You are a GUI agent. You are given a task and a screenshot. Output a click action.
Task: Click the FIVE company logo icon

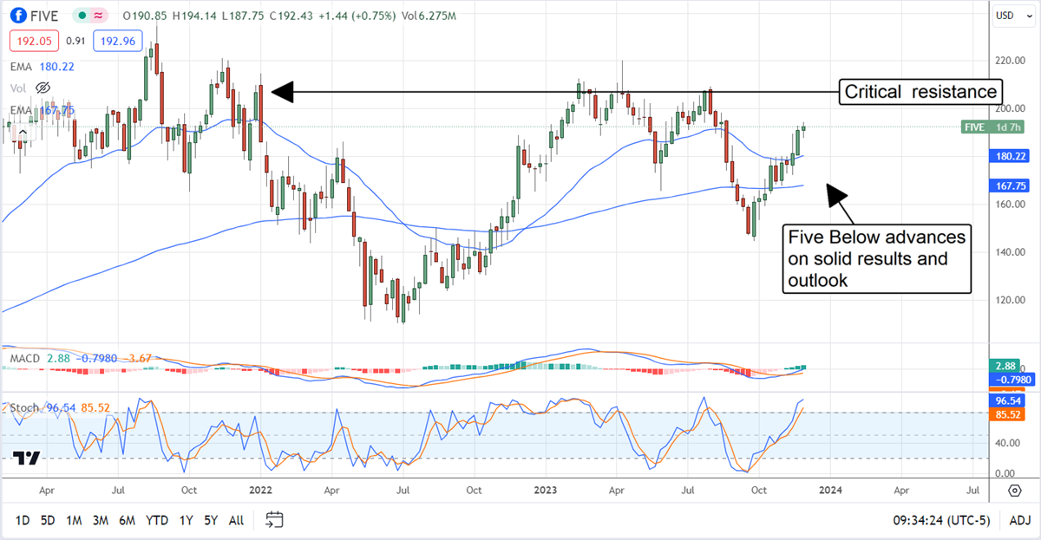pyautogui.click(x=18, y=16)
